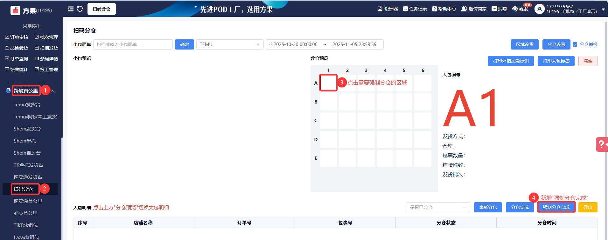Select grid cell E5 in 分仓预览
Image resolution: width=608 pixels, height=240 pixels.
tap(404, 158)
